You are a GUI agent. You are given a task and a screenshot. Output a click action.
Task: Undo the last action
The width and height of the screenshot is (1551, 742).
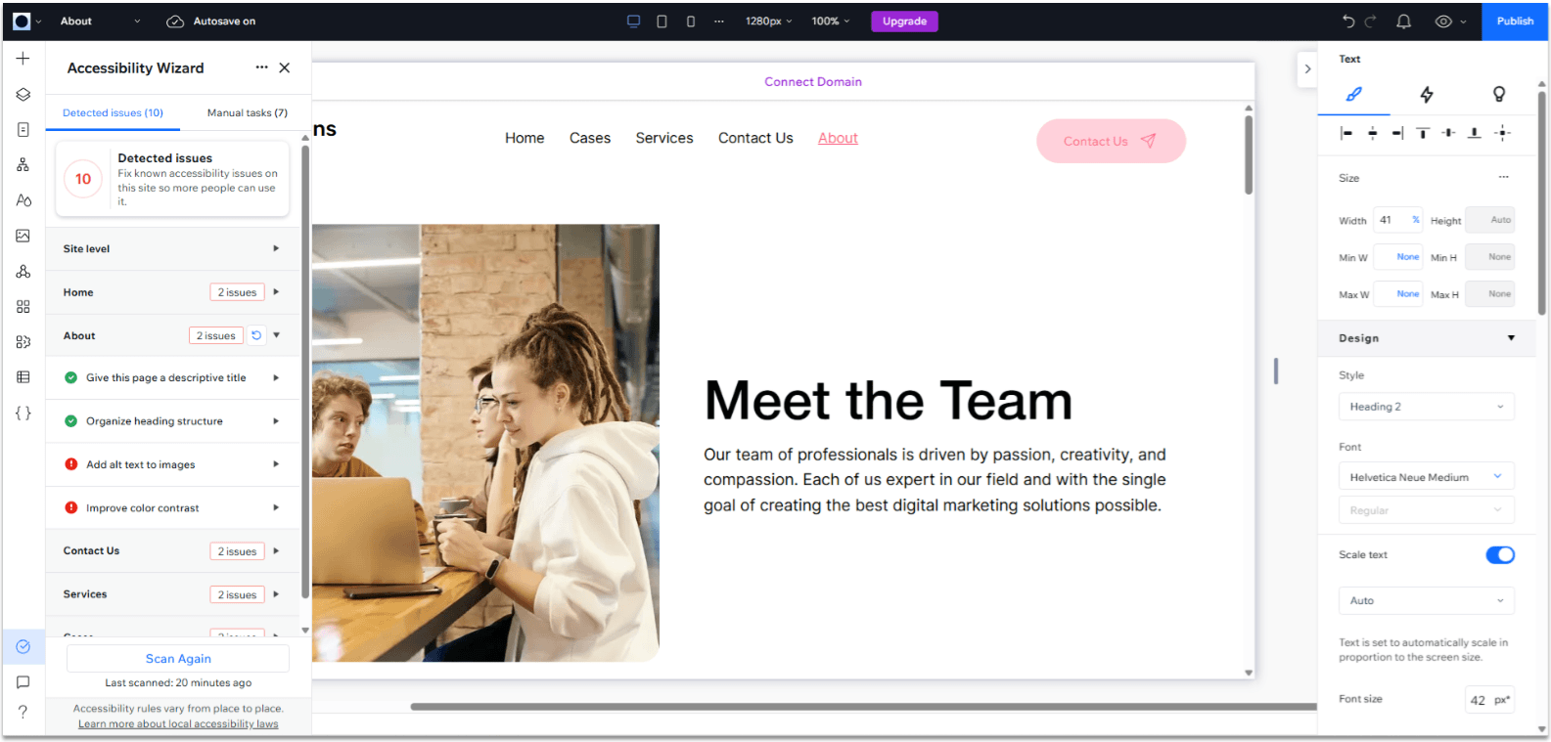1348,22
